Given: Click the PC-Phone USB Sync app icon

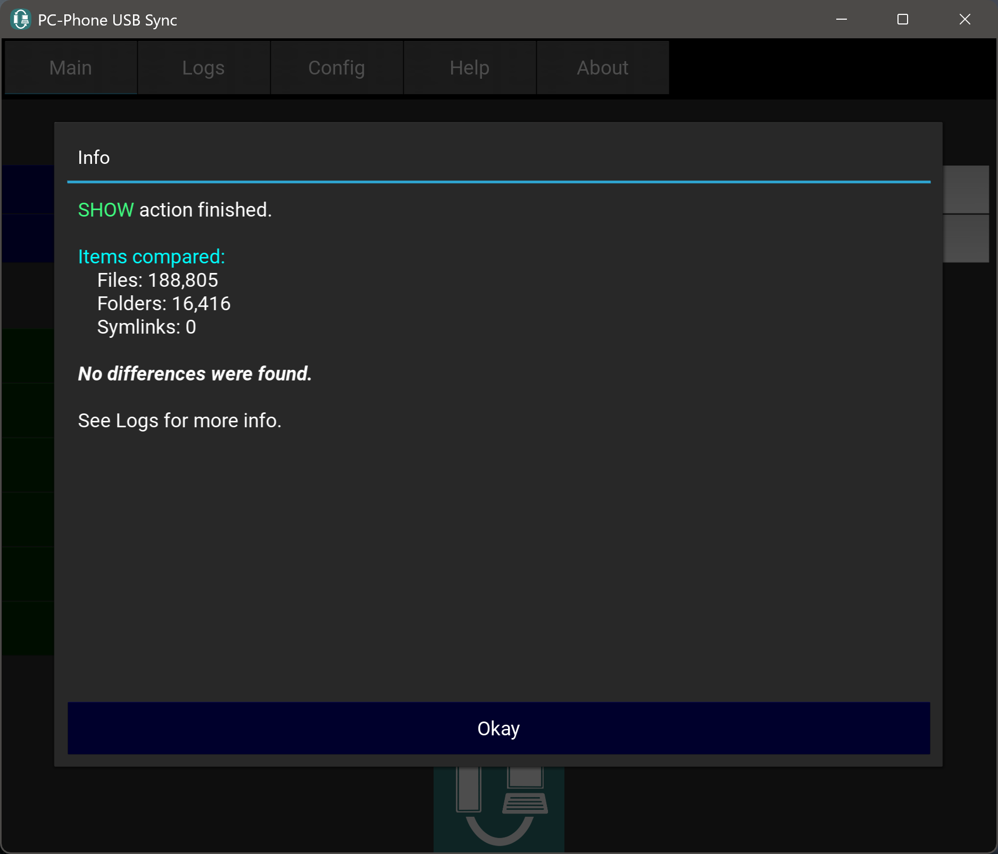Looking at the screenshot, I should click(x=21, y=20).
